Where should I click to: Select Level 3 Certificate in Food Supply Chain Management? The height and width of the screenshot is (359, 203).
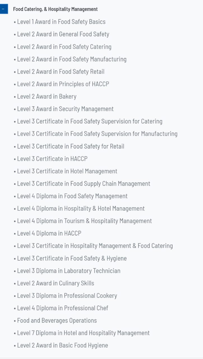pos(84,183)
